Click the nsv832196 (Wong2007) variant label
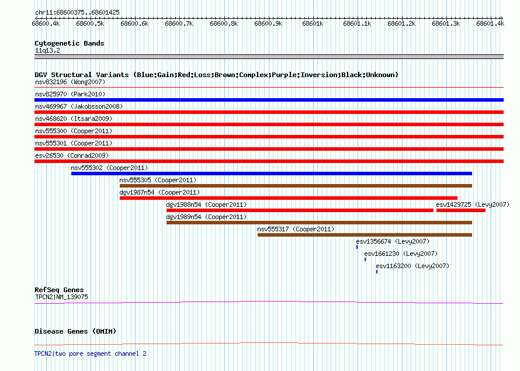 [x=70, y=82]
